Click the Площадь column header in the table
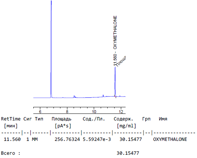197x158 pixels. pyautogui.click(x=62, y=119)
